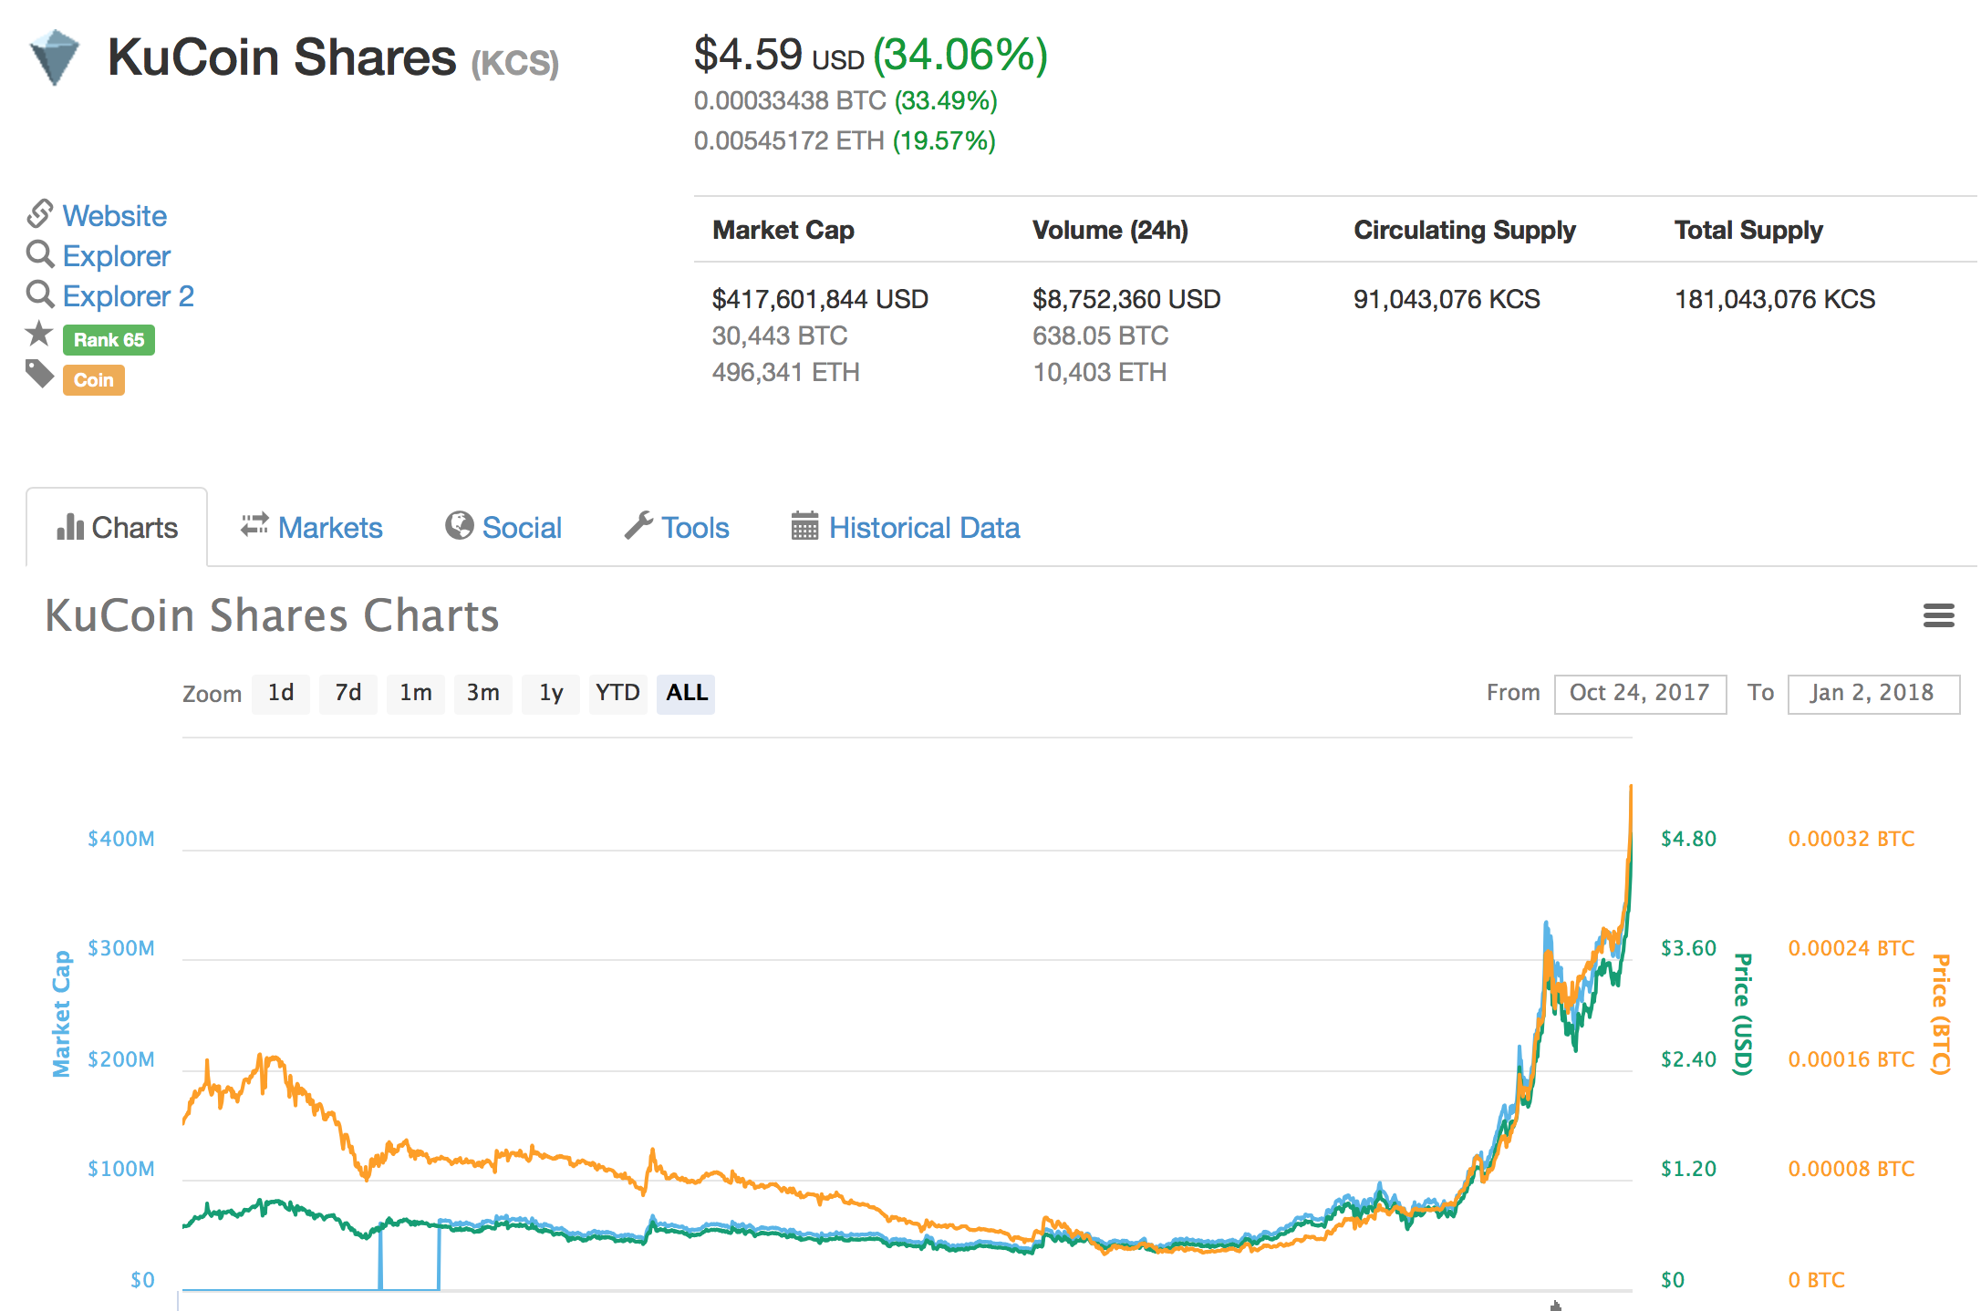Open the Website link
Viewport: 1981px width, 1311px height.
pos(115,216)
